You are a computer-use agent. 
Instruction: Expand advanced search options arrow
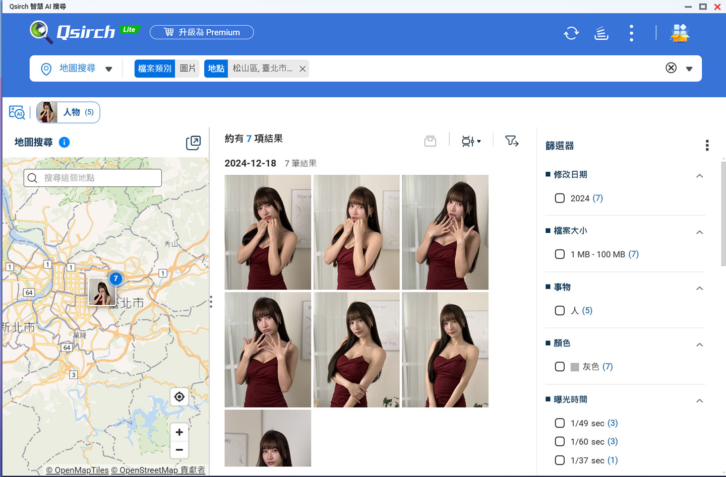689,69
